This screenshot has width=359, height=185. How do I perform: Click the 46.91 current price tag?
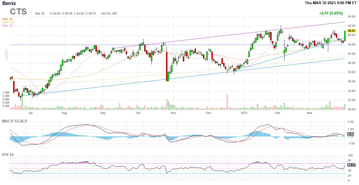tap(351, 31)
